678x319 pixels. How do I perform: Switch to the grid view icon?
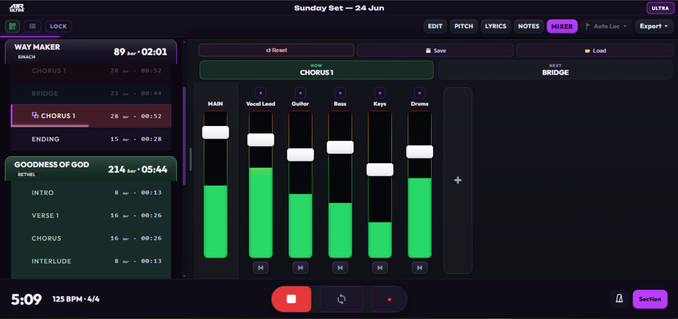pos(12,26)
